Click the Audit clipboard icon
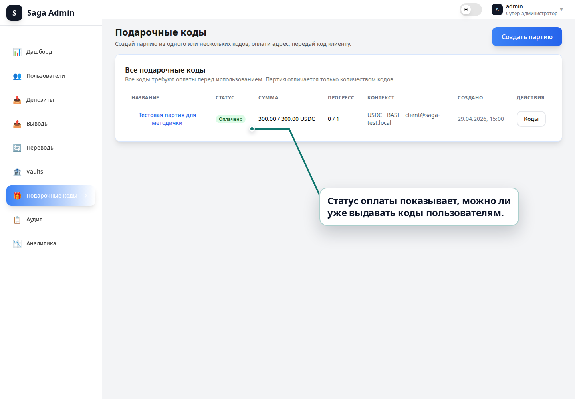 click(17, 220)
